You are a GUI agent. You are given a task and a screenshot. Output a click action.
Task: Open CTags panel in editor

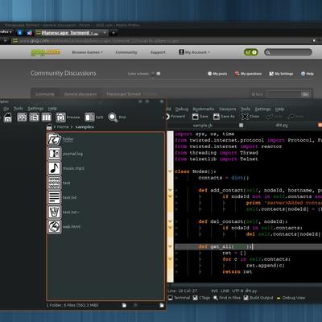point(201,298)
